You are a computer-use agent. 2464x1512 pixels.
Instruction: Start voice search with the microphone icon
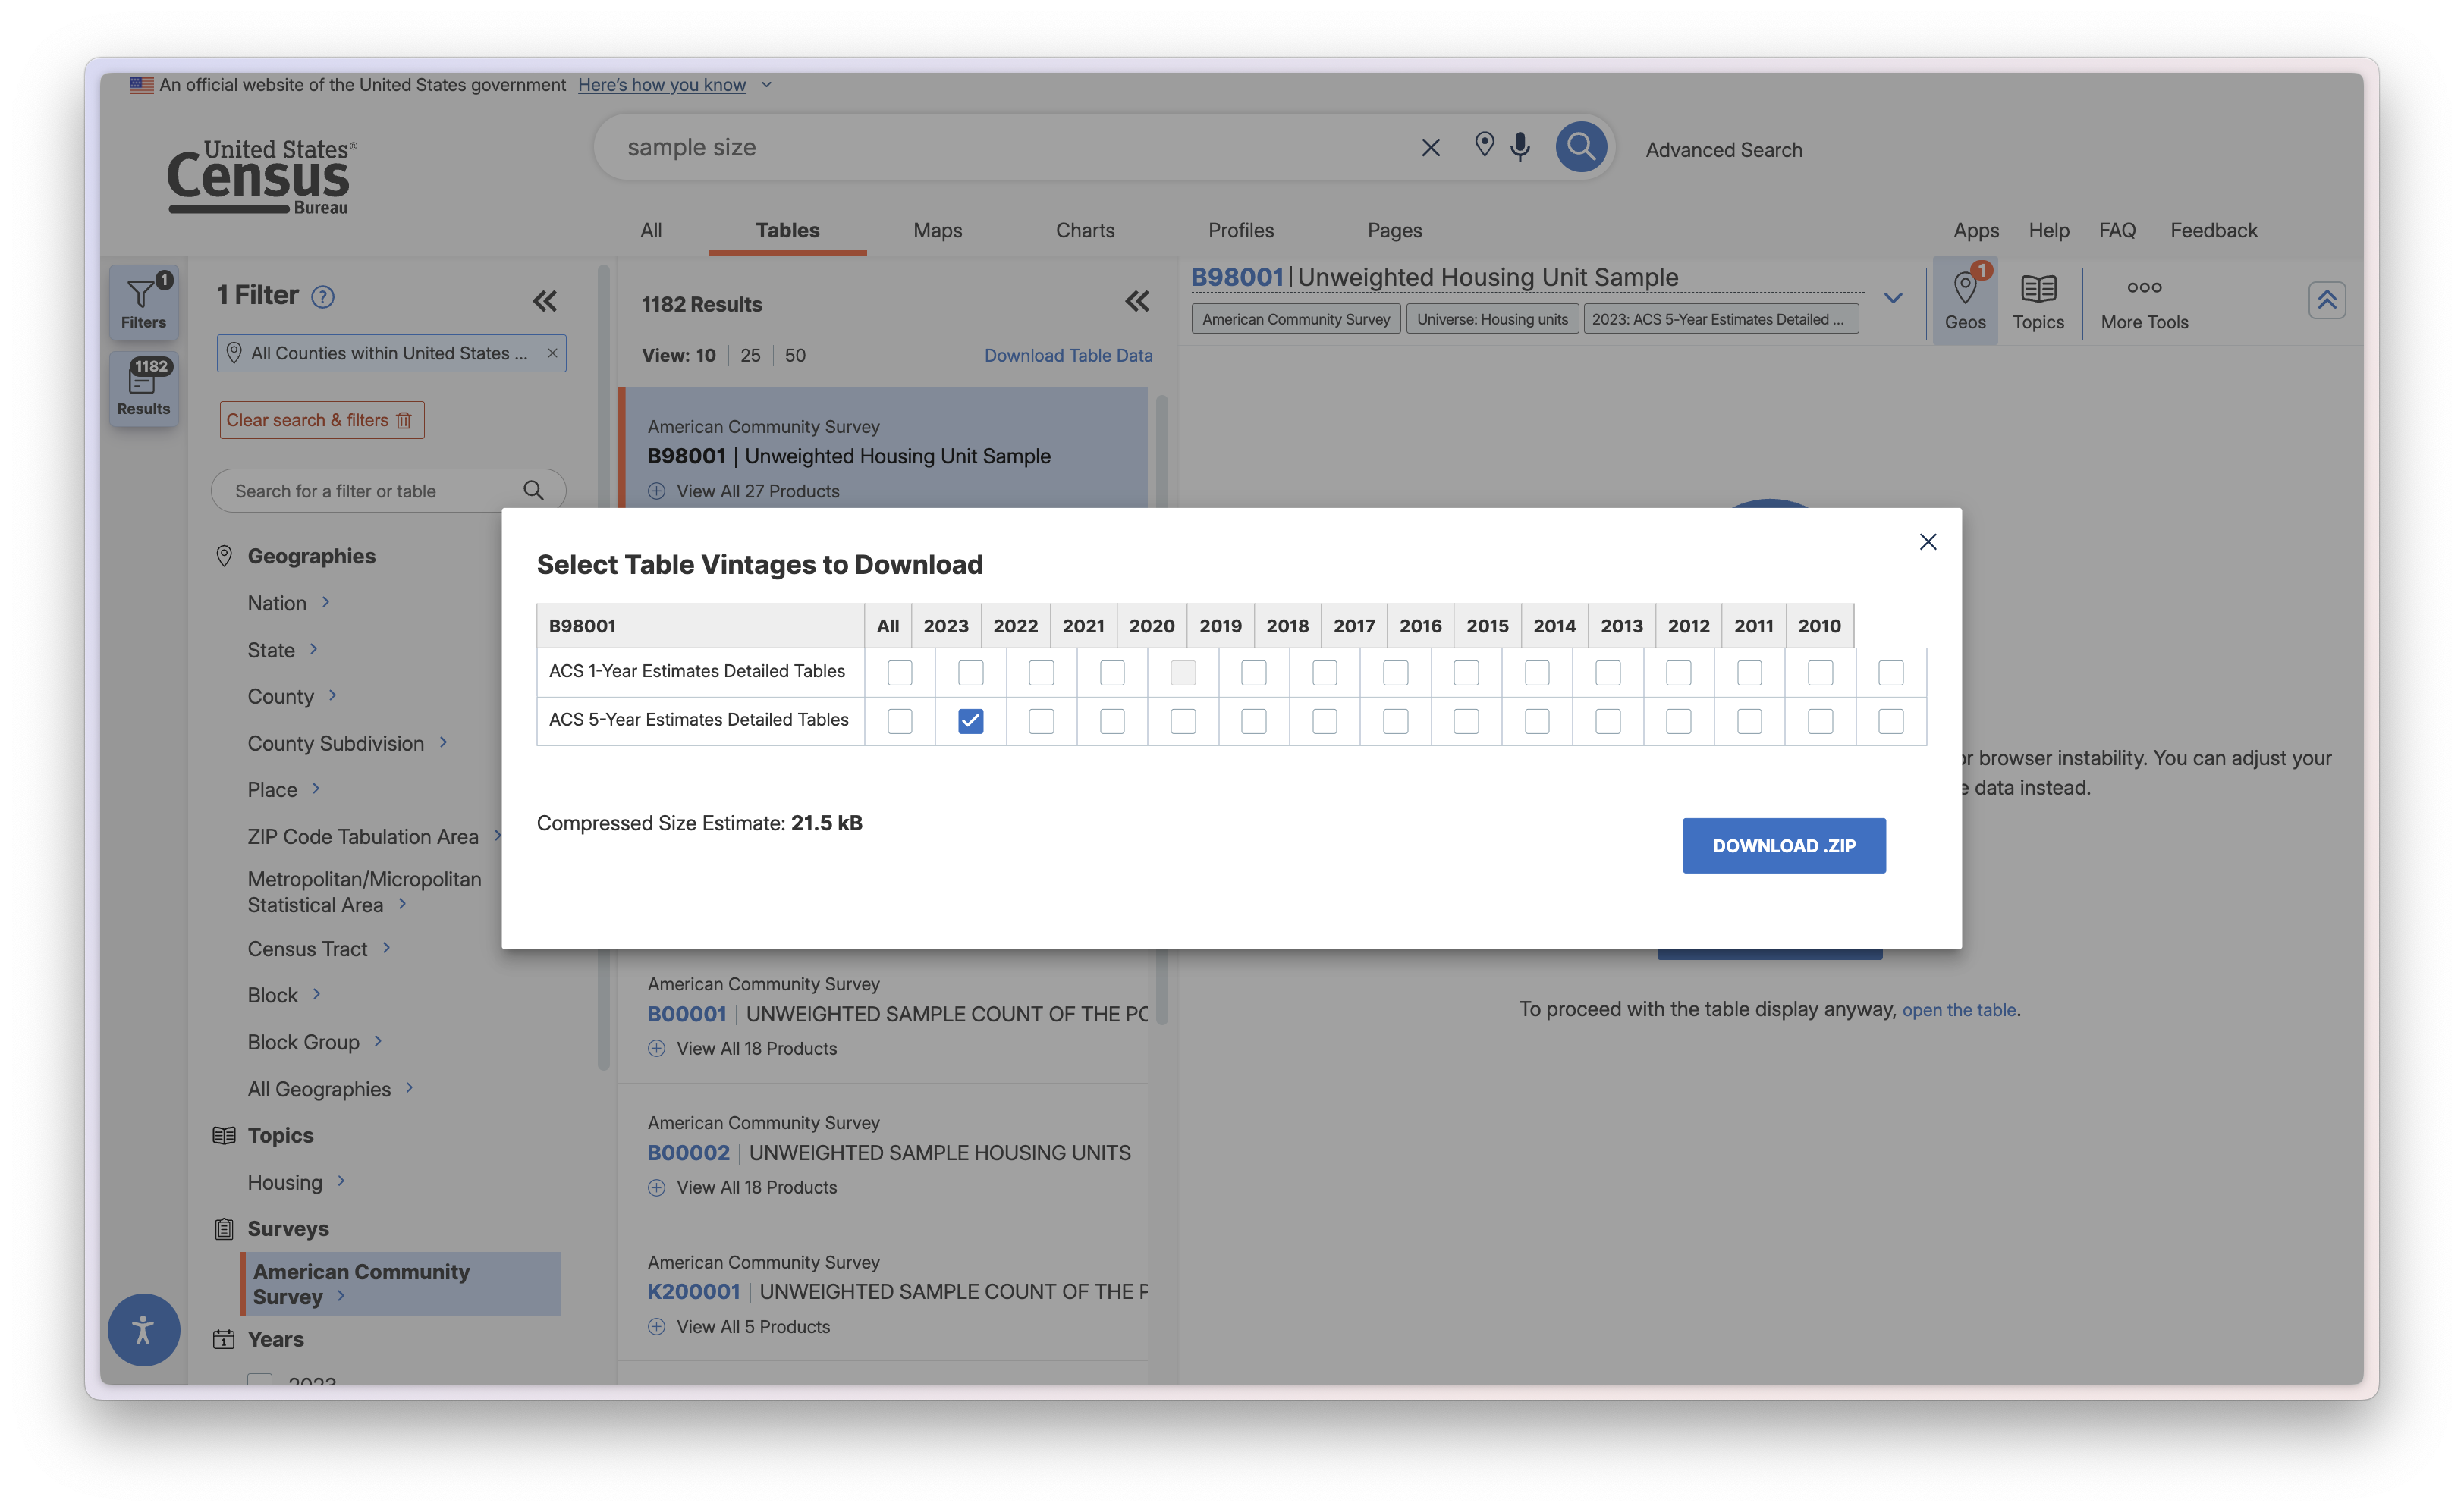1520,146
